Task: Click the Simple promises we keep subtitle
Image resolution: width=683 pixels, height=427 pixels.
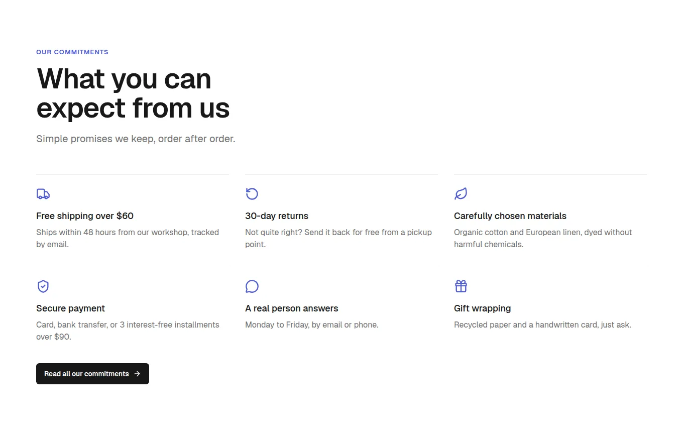Action: 136,139
